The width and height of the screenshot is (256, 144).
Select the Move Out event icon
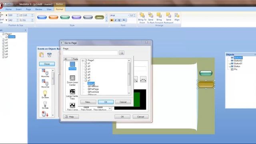click(45, 84)
